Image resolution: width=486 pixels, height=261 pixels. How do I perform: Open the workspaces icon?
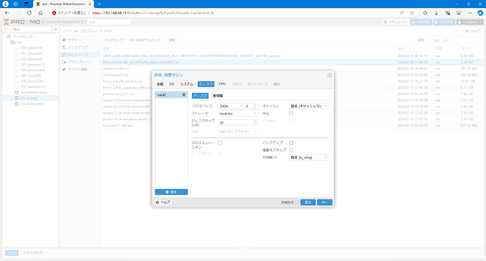[16, 4]
